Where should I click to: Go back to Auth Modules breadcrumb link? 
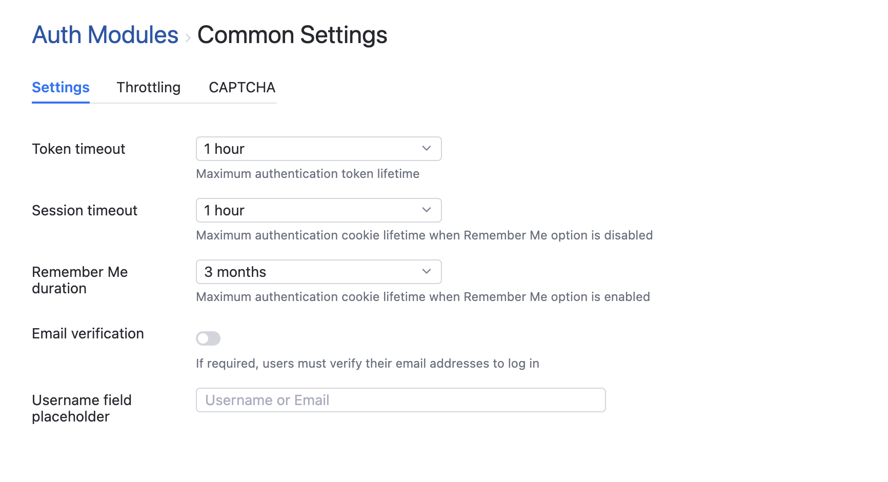(105, 35)
